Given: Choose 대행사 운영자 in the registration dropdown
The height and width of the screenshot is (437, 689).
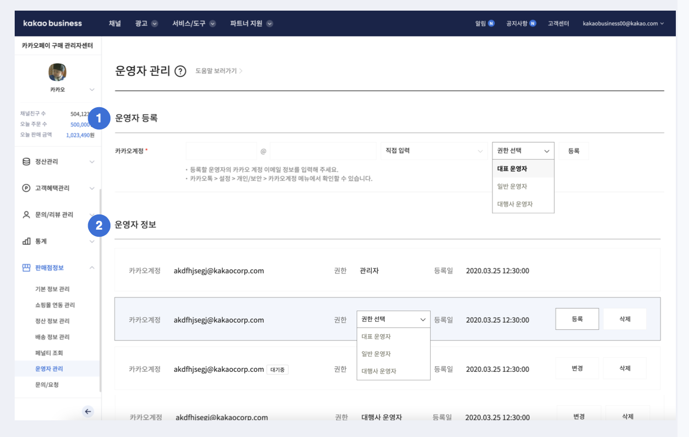Looking at the screenshot, I should pyautogui.click(x=523, y=204).
